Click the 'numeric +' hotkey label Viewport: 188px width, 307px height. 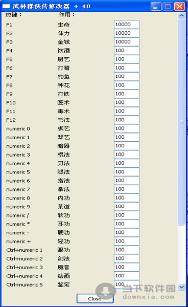(18, 242)
